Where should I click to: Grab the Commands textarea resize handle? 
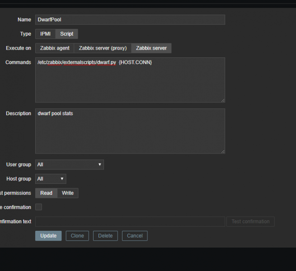point(223,101)
